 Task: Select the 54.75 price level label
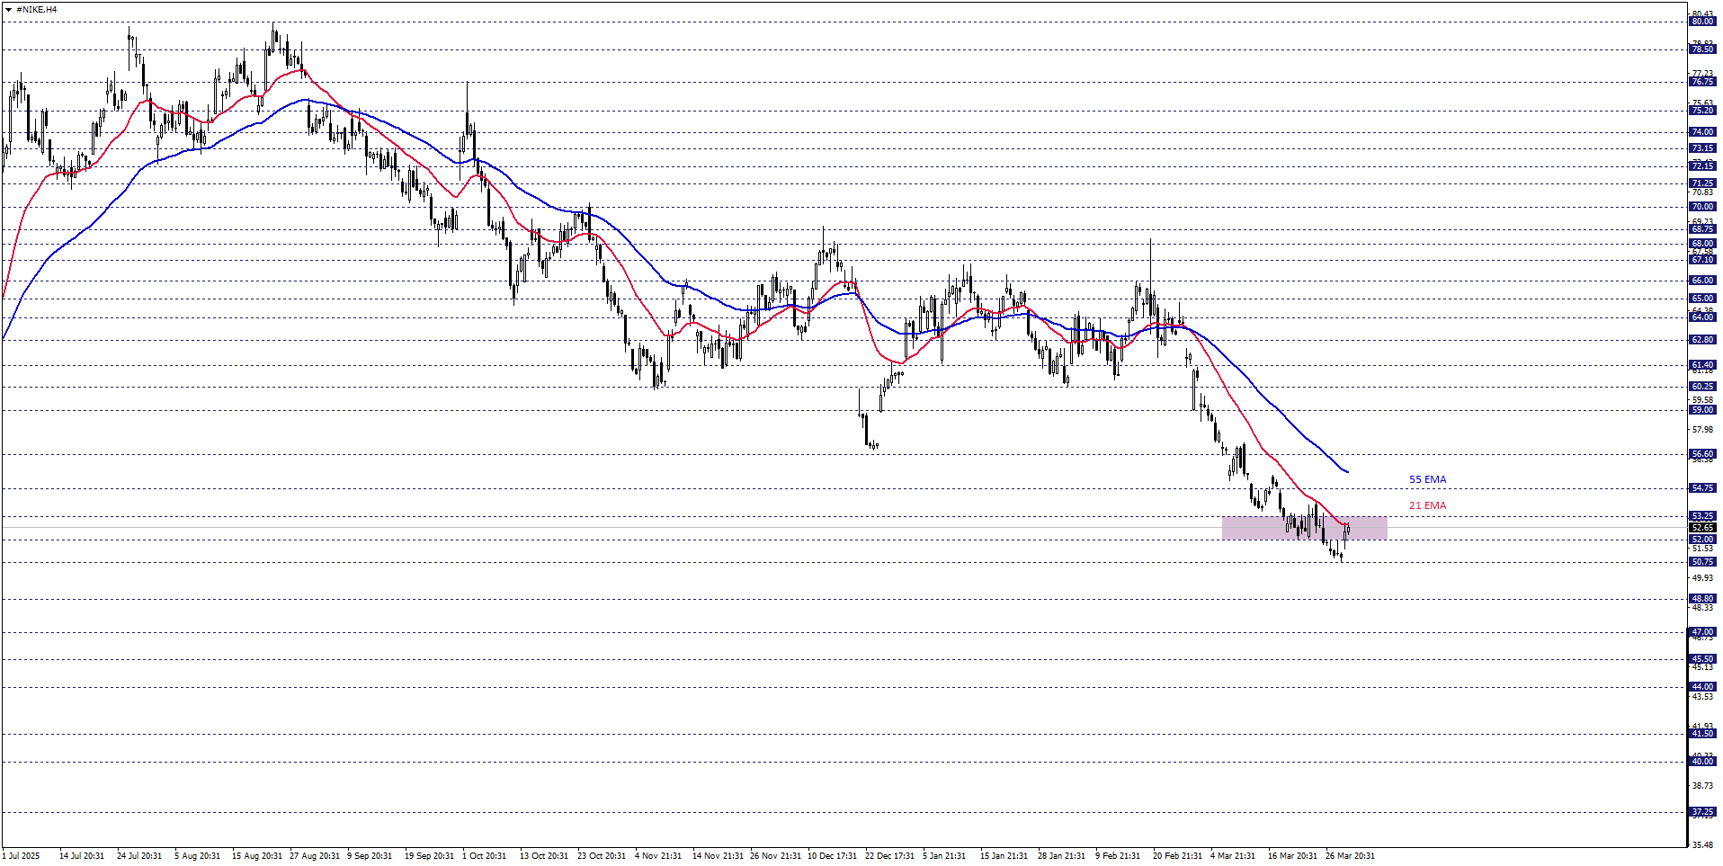point(1702,488)
